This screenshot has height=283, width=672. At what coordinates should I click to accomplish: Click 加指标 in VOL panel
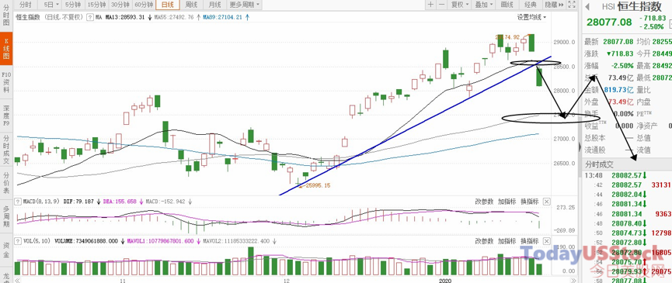(x=507, y=240)
